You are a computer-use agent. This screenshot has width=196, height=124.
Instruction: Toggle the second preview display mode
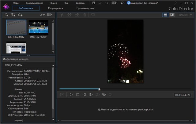coord(172,15)
